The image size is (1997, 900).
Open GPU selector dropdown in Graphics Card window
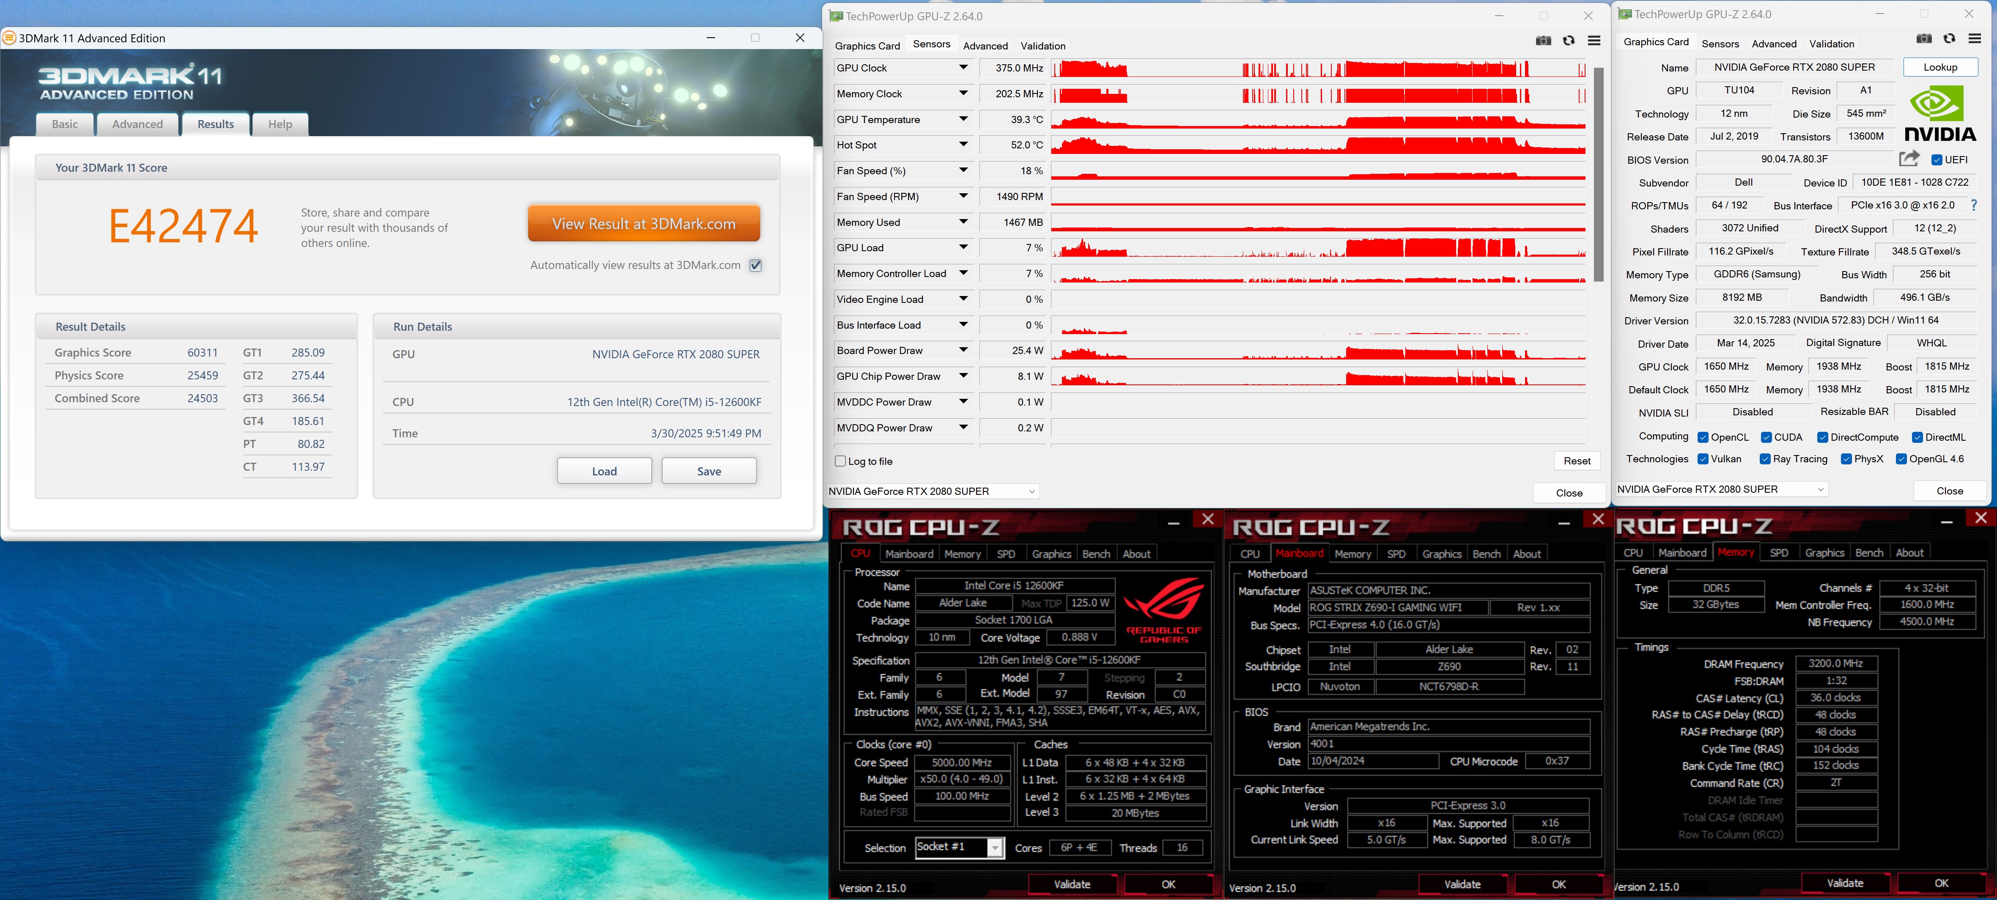1721,489
